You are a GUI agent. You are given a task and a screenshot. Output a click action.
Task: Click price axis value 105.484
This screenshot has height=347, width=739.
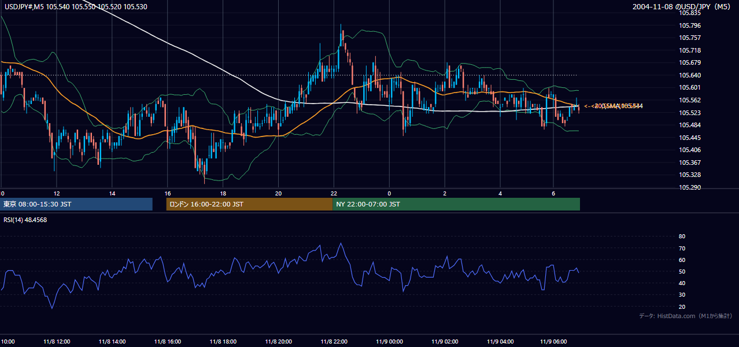(690, 125)
